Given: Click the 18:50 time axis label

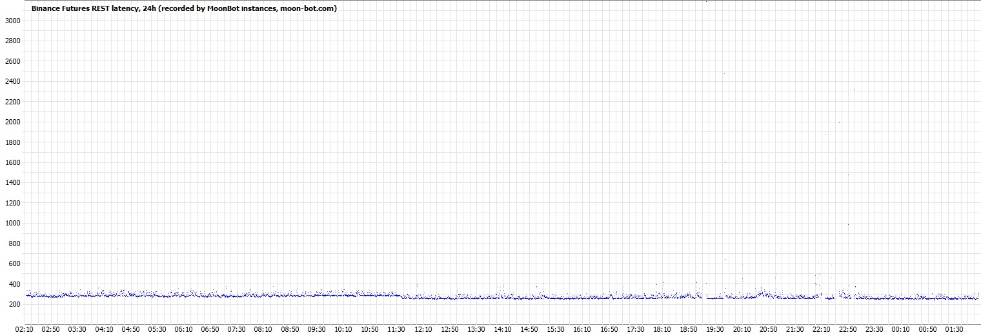Looking at the screenshot, I should 688,329.
